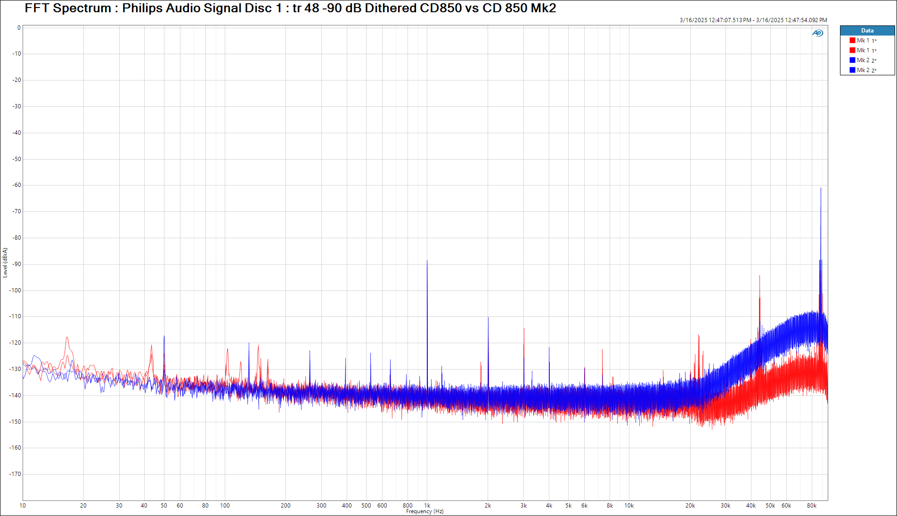Click the red spike peak near 44 kHz
The width and height of the screenshot is (897, 516).
759,276
